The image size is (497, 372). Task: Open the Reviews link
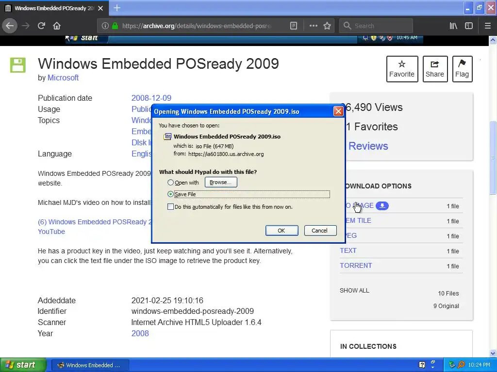tap(368, 146)
